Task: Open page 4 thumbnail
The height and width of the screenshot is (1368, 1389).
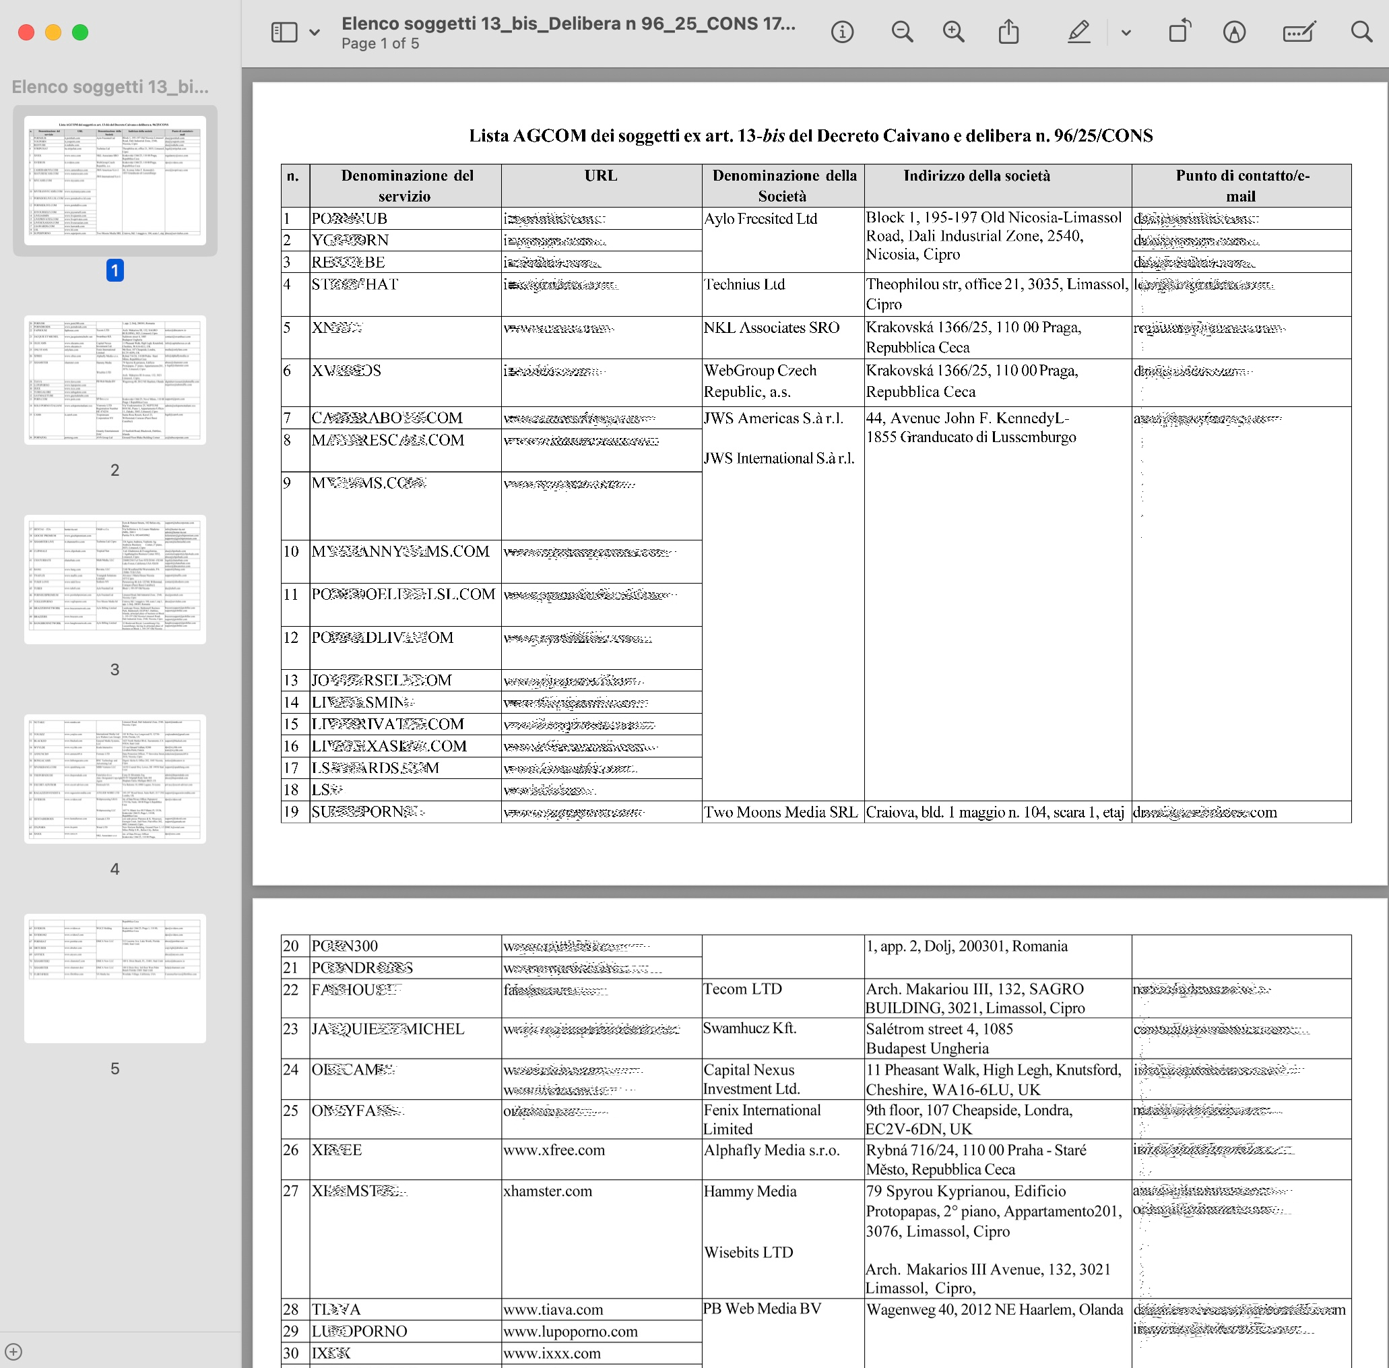Action: [115, 779]
